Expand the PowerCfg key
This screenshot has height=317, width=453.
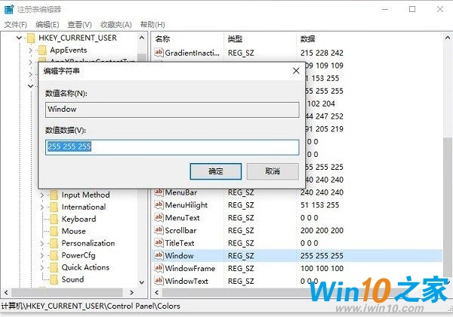(x=42, y=256)
